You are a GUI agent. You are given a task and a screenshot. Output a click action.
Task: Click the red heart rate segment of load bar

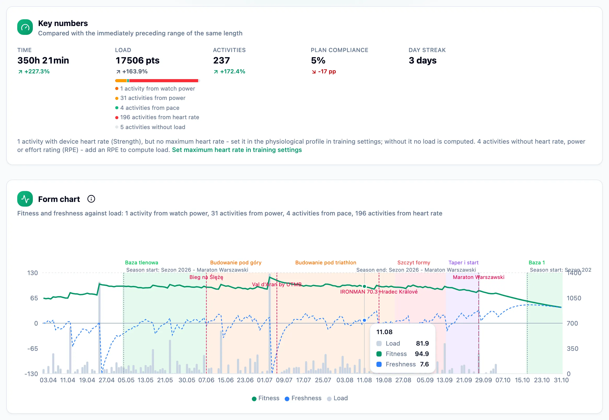pyautogui.click(x=164, y=80)
